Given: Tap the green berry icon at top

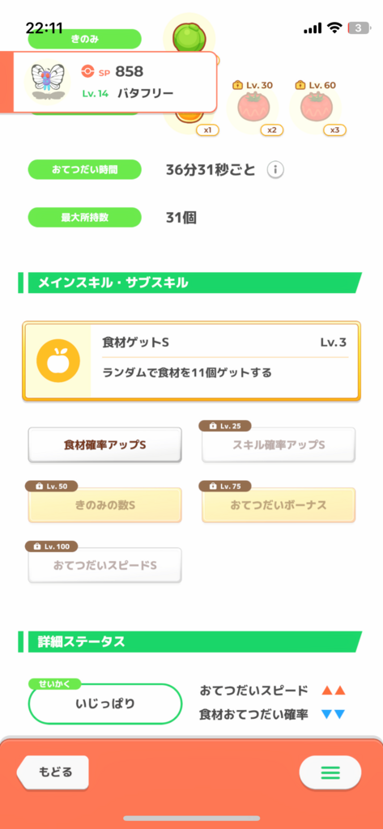Looking at the screenshot, I should [189, 35].
